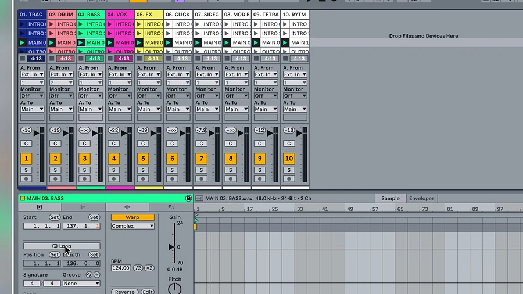This screenshot has width=523, height=294.
Task: Click the save clip disk icon for MAIN 03. BASS
Action: click(x=188, y=198)
